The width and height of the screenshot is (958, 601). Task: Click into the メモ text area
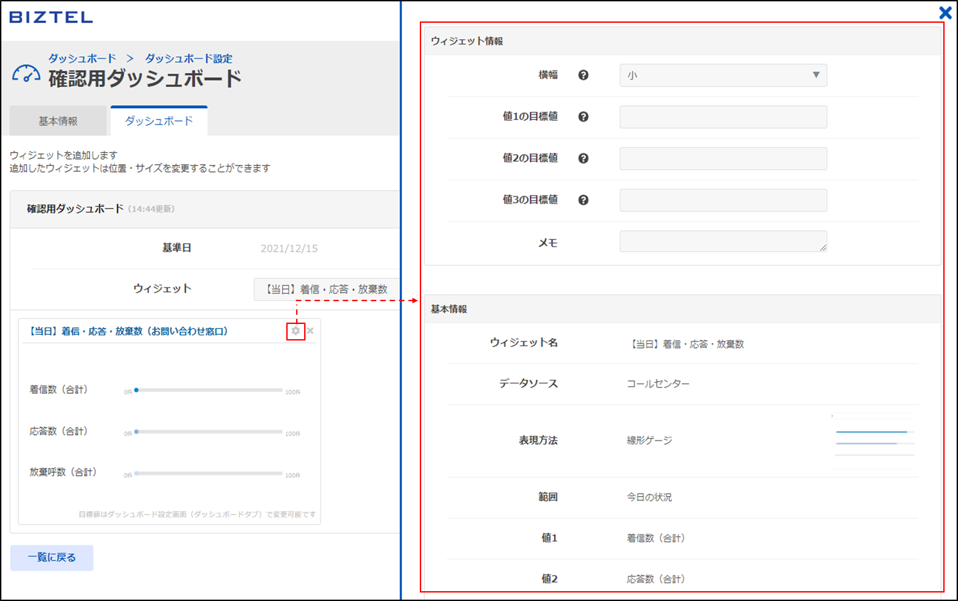click(723, 241)
